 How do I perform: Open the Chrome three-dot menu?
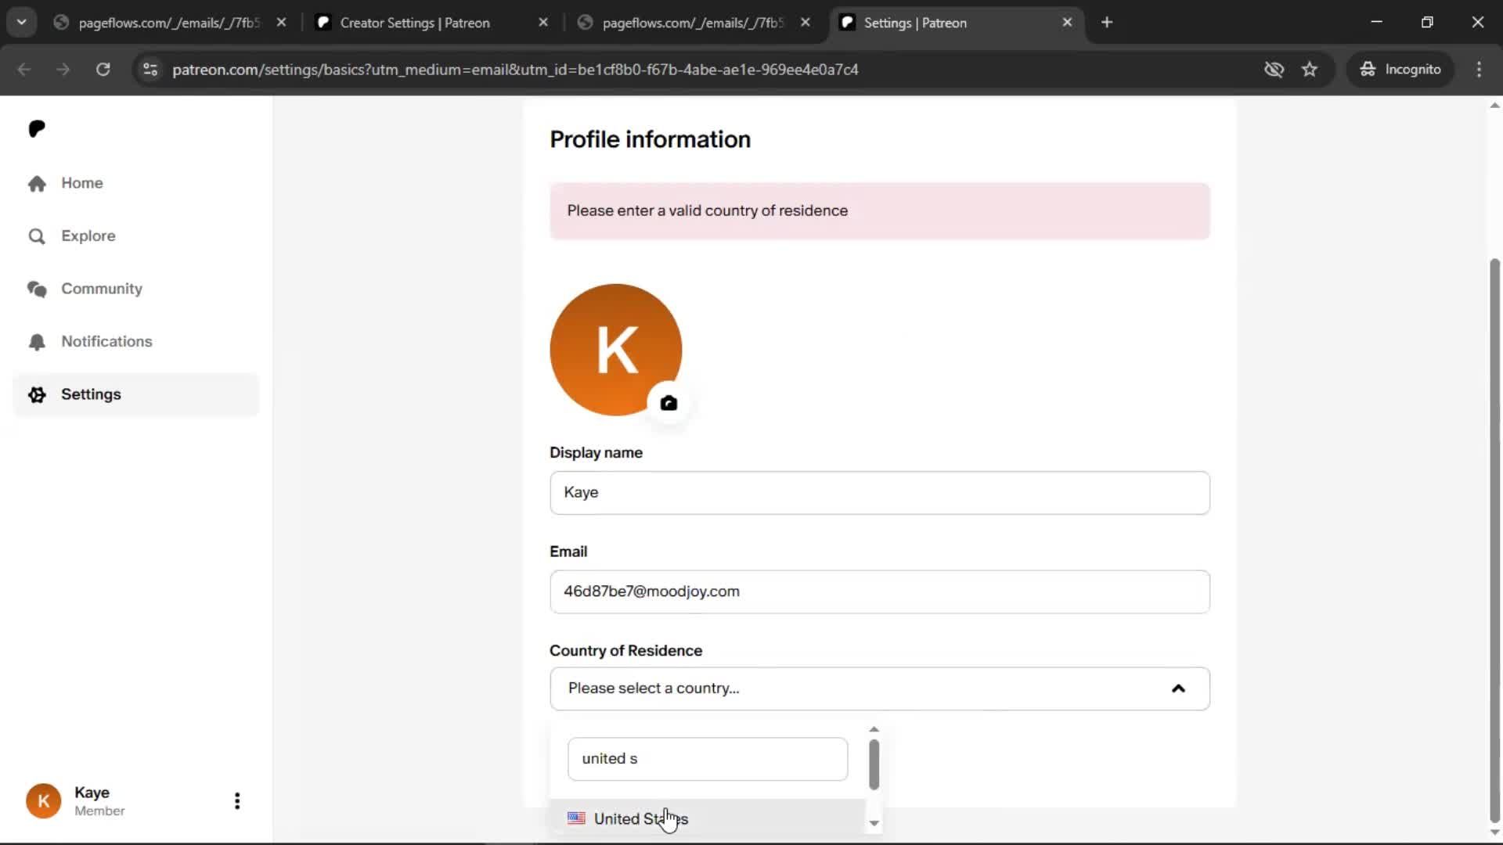pos(1479,70)
